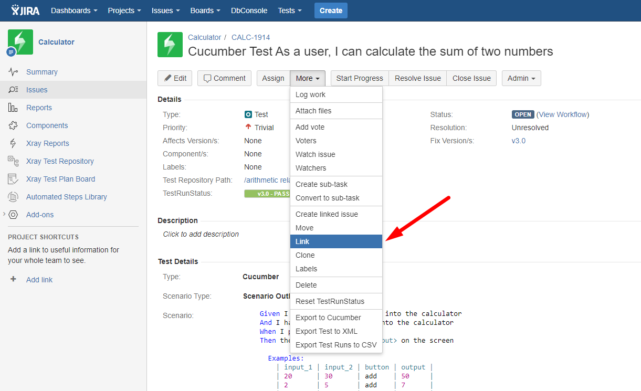Select Attach files menu entry
Screen dimensions: 641x391
[337, 111]
